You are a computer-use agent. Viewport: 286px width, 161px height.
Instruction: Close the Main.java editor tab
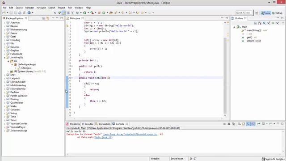[x=82, y=18]
